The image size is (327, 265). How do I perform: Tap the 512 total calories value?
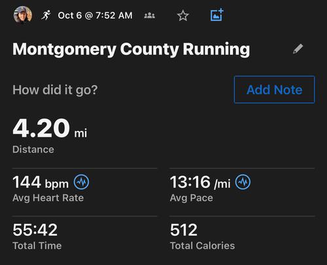(x=184, y=230)
